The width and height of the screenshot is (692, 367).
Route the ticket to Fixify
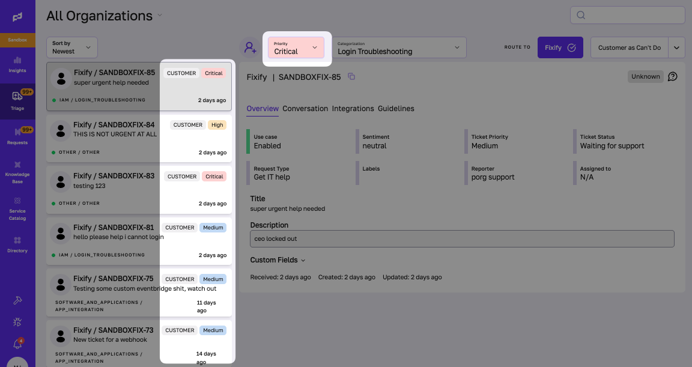click(560, 47)
